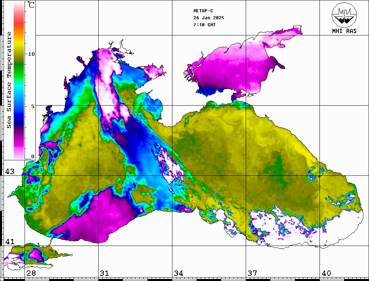Click latitude label 41

10,241
